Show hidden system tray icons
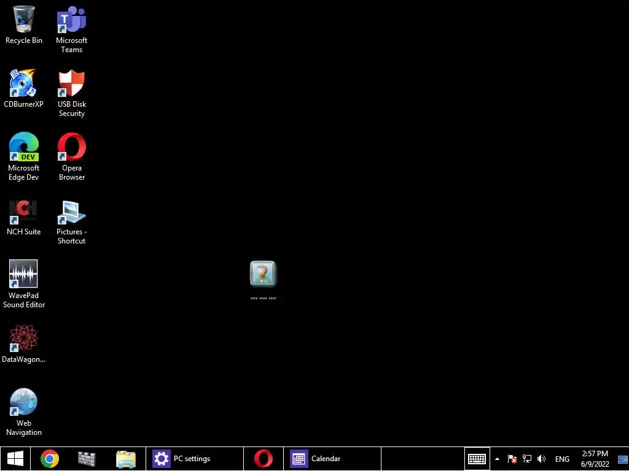 497,459
